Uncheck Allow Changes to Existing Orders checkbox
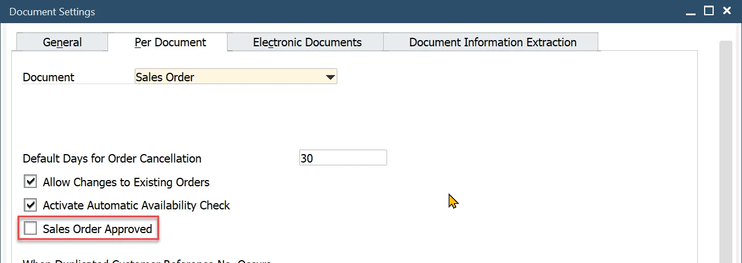Viewport: 742px width, 263px height. pyautogui.click(x=30, y=182)
